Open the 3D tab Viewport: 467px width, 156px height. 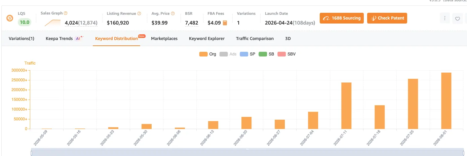coord(288,39)
